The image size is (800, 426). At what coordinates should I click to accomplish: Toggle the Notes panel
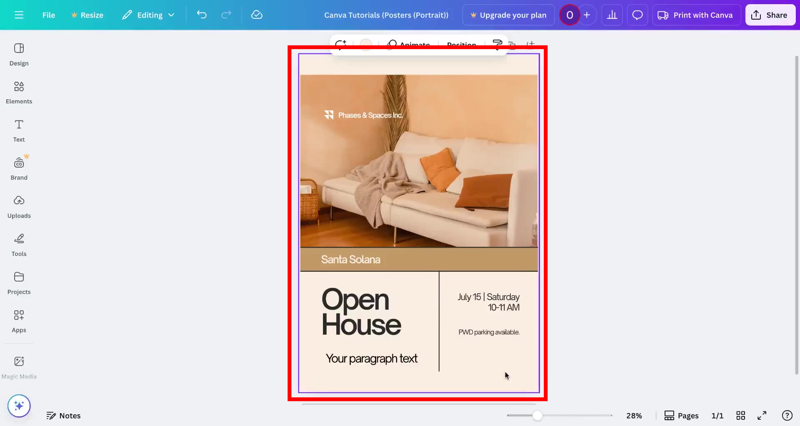point(63,415)
